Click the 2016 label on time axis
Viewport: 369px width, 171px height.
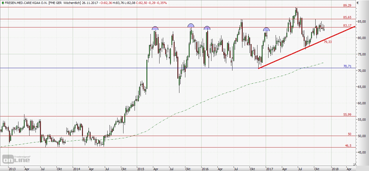(x=205, y=169)
